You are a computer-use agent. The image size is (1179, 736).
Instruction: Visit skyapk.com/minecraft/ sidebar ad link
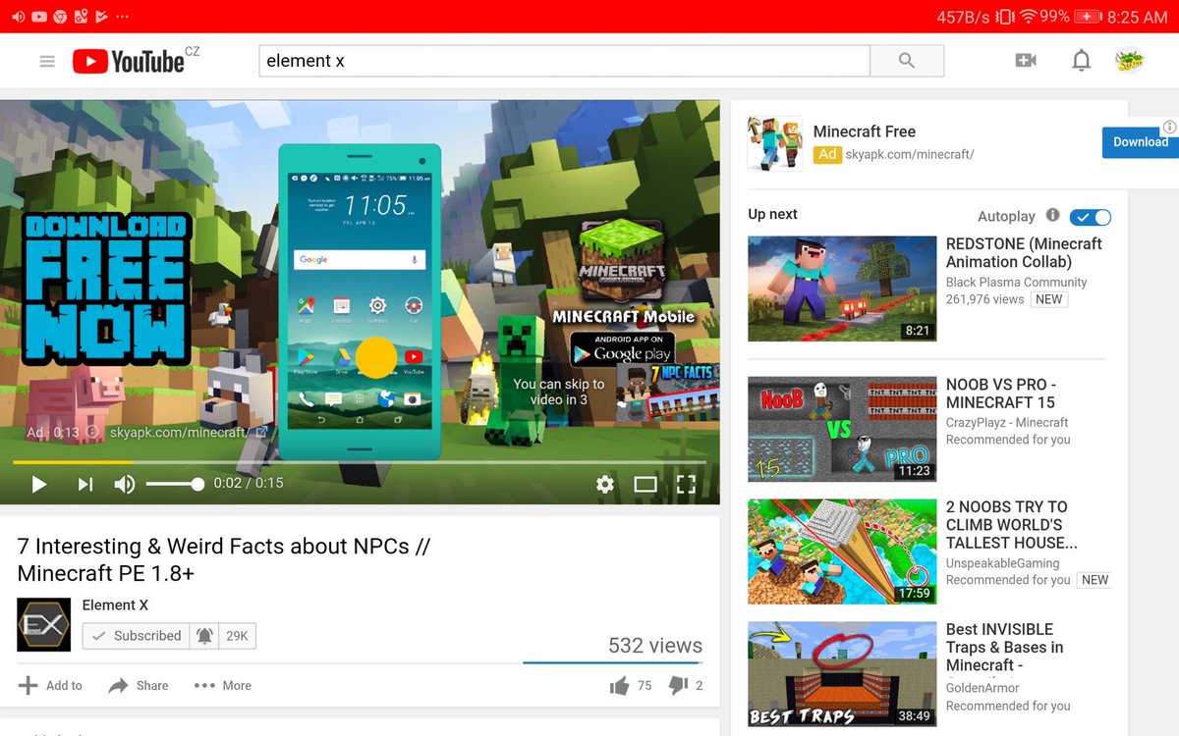(910, 154)
